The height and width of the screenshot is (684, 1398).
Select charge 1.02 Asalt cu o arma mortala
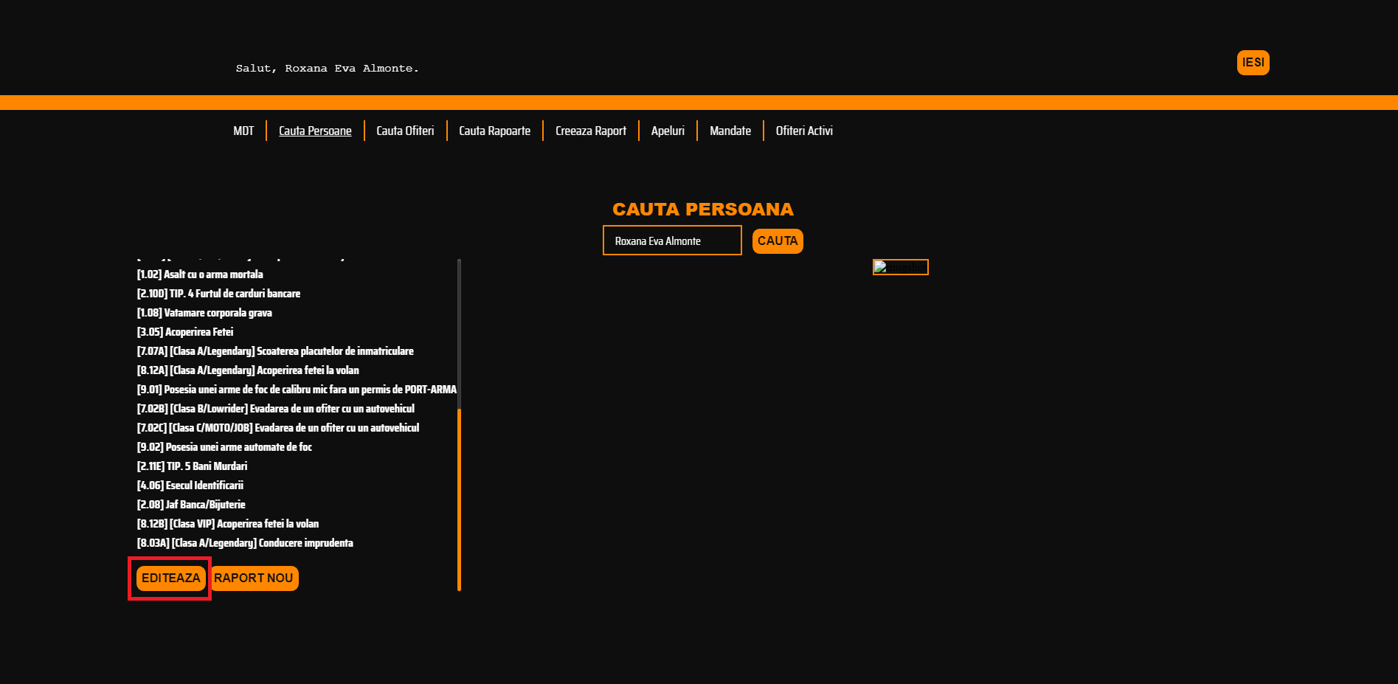pyautogui.click(x=200, y=274)
